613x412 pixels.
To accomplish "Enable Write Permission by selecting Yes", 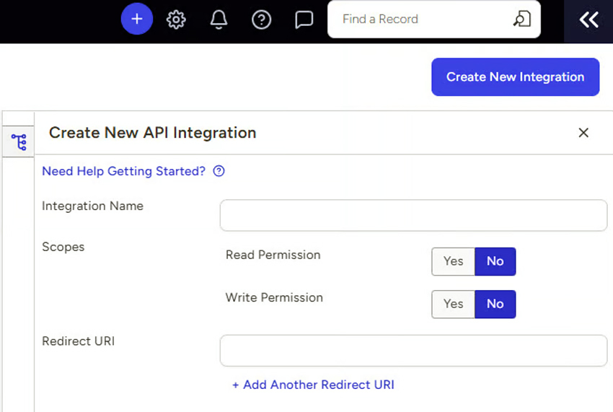I will [453, 304].
